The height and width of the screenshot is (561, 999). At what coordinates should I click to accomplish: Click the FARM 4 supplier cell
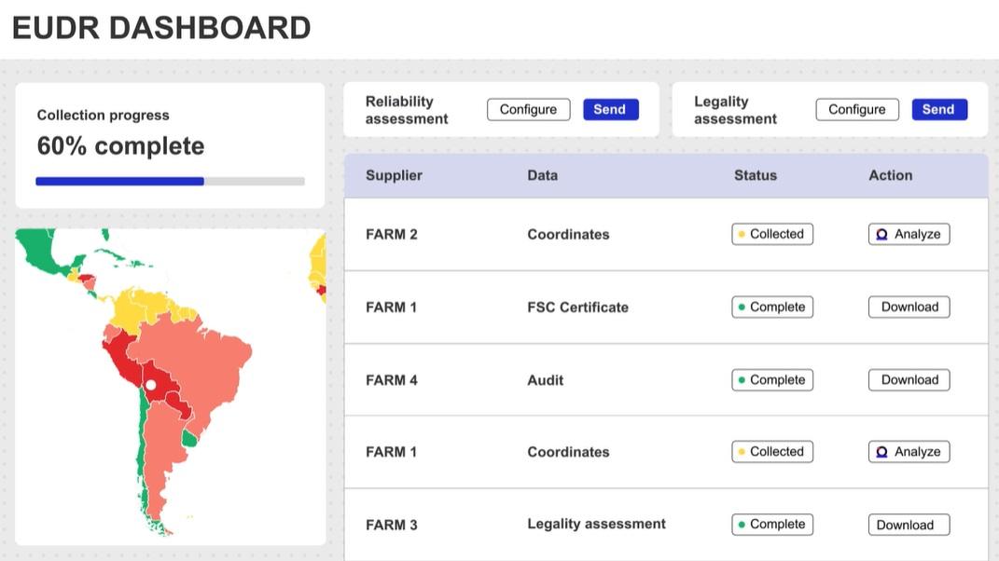tap(391, 380)
